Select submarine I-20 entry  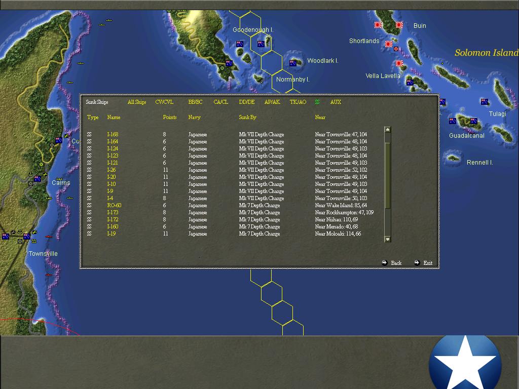point(111,177)
